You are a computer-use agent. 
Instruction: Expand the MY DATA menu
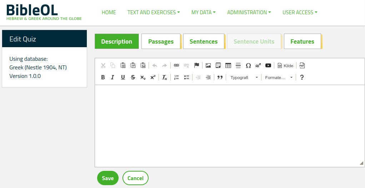pyautogui.click(x=204, y=13)
